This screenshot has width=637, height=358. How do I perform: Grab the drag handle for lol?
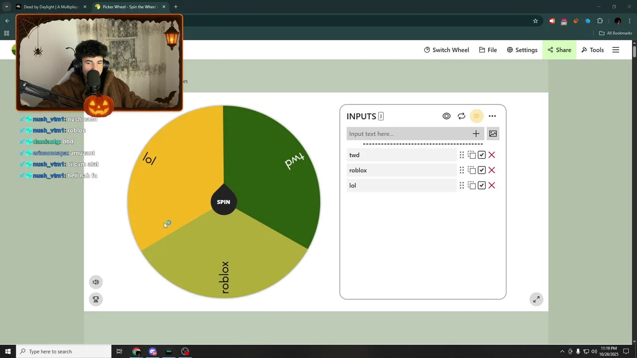[x=461, y=185]
